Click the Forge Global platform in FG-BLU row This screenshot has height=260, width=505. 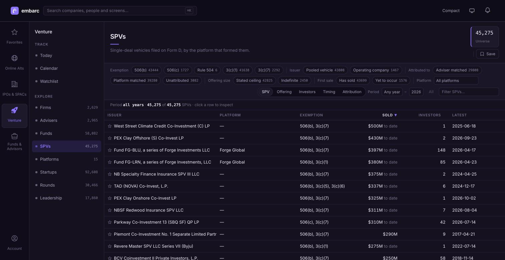tap(232, 150)
